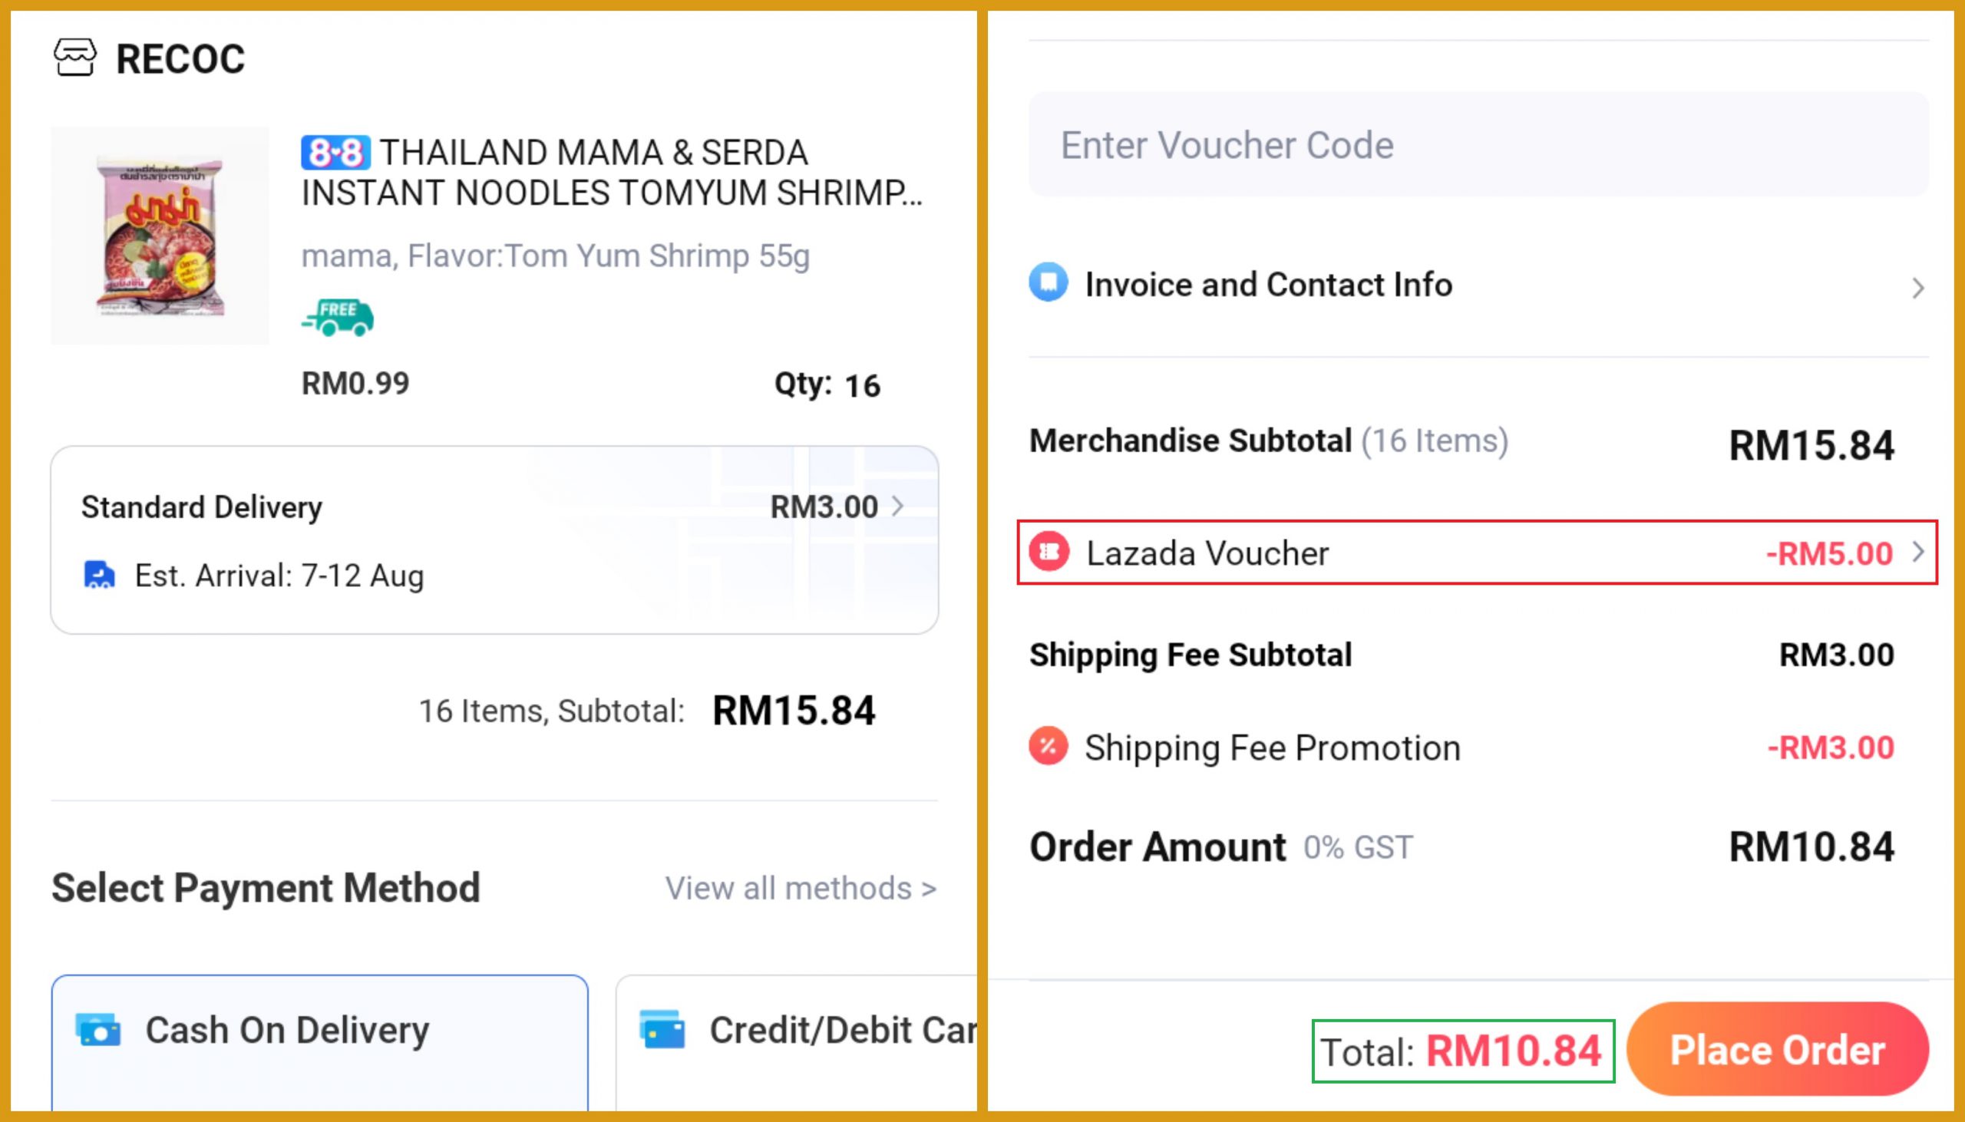Tap the 8.8 sale badge
Viewport: 1965px width, 1122px height.
(335, 153)
